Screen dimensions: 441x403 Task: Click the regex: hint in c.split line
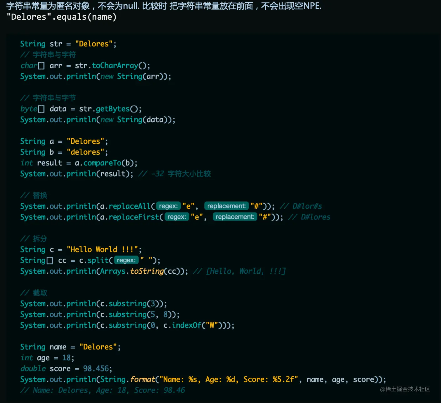click(x=126, y=260)
